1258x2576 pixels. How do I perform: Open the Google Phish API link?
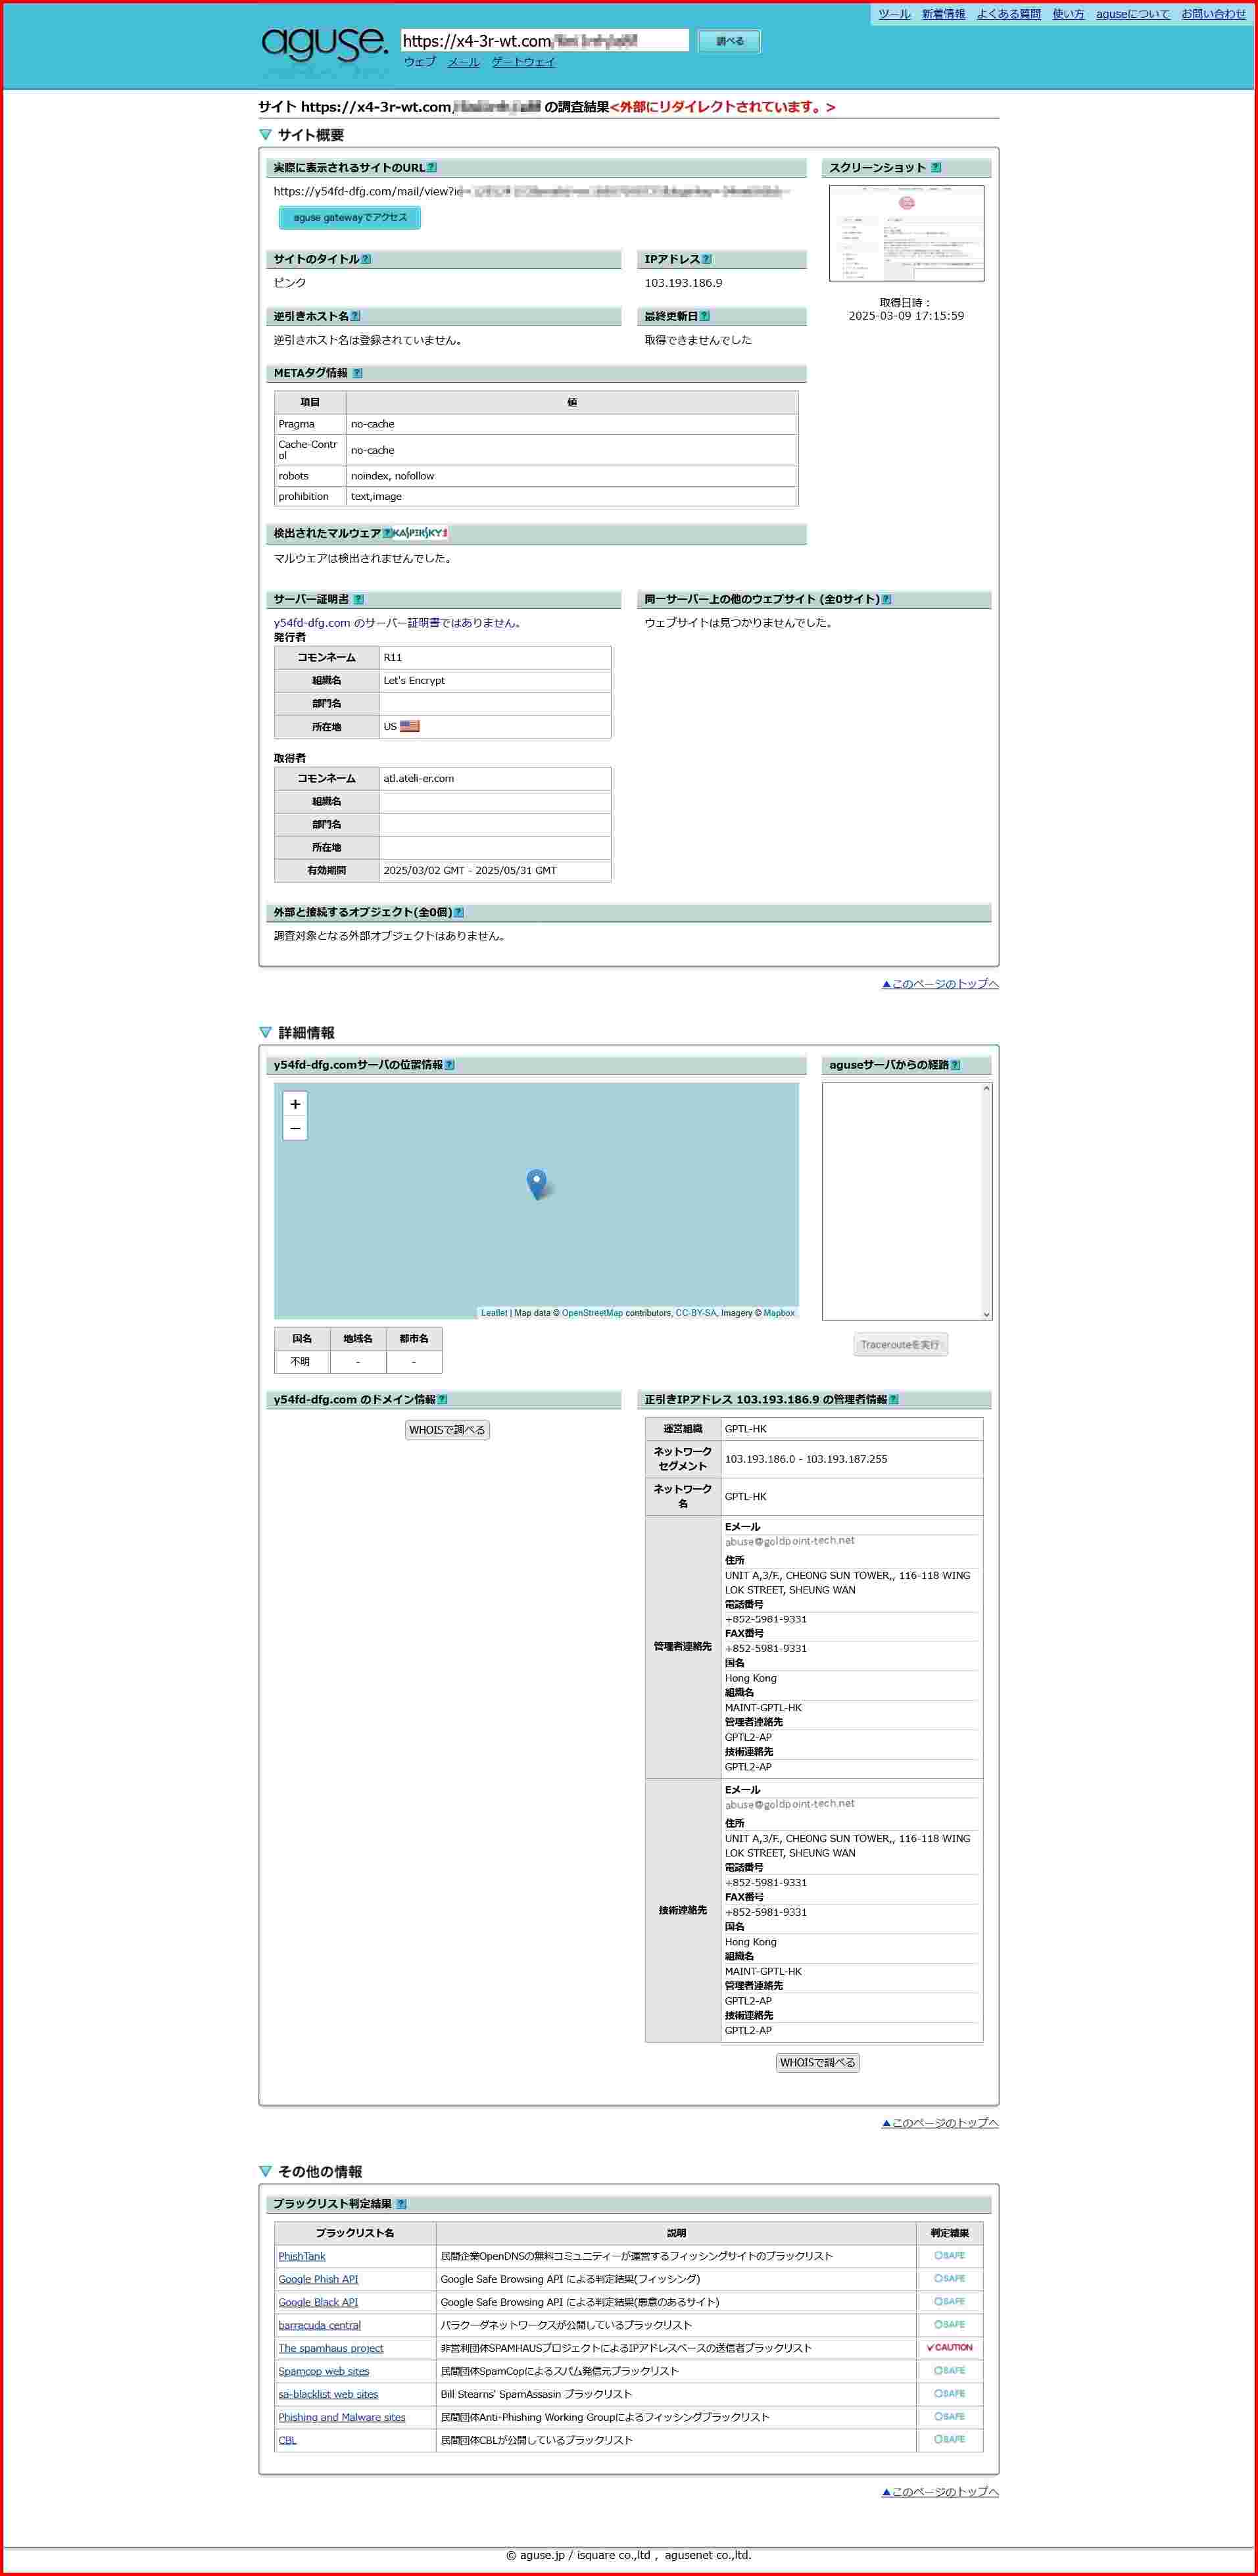(x=318, y=2279)
